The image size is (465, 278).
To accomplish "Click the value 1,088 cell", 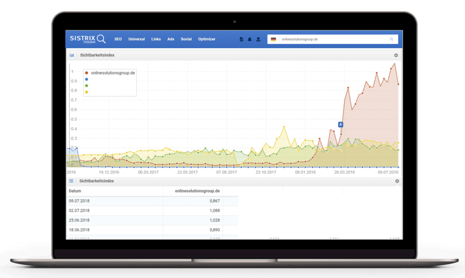I will tap(215, 211).
